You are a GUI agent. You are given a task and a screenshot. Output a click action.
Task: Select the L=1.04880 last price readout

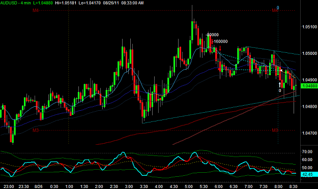43,3
